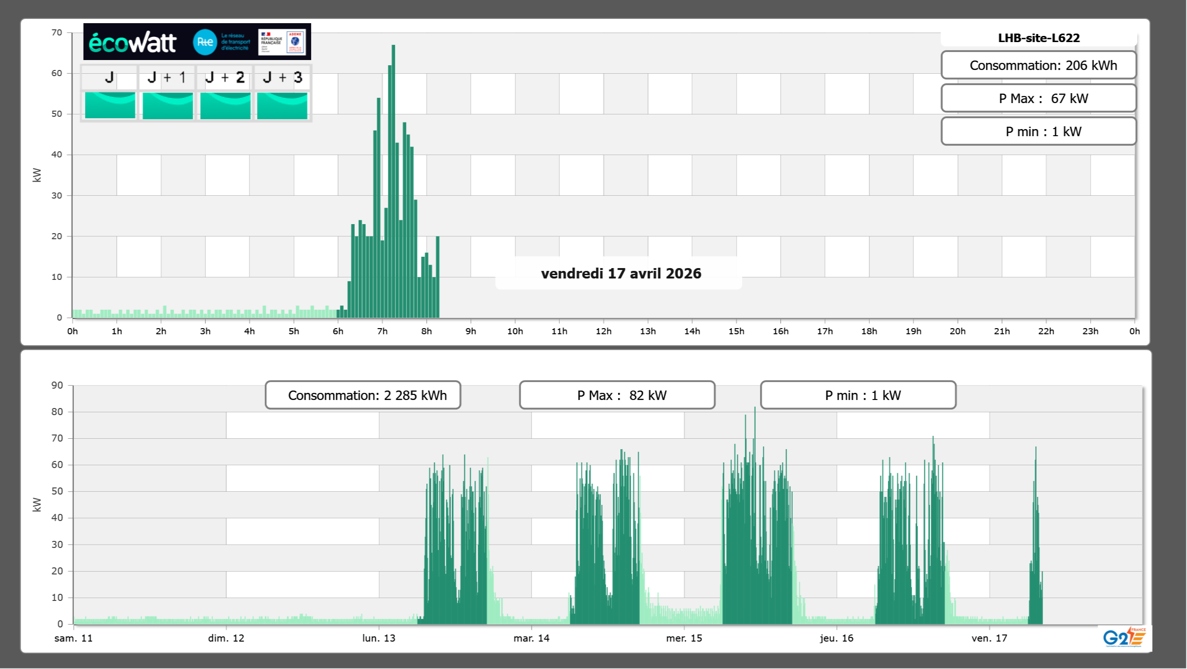
Task: Click the LHB-site-L622 site title
Action: tap(1039, 38)
